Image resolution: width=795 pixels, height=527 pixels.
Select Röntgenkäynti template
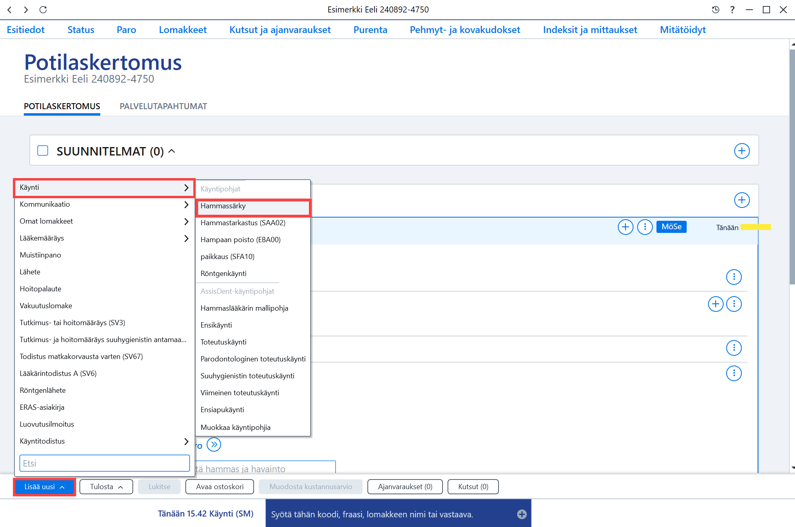[x=253, y=274]
